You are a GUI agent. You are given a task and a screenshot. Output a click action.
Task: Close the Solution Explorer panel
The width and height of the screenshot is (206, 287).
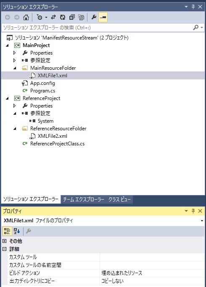click(200, 7)
